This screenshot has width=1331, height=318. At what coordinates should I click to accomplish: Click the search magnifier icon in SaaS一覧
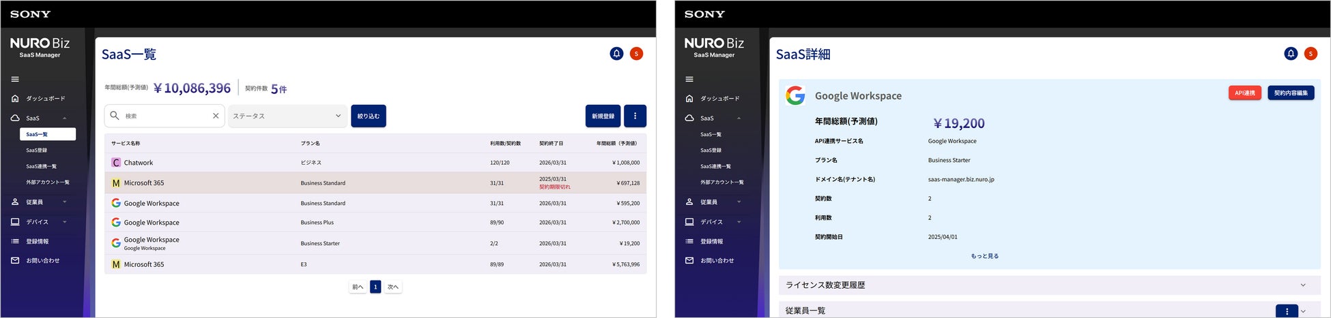pyautogui.click(x=115, y=116)
